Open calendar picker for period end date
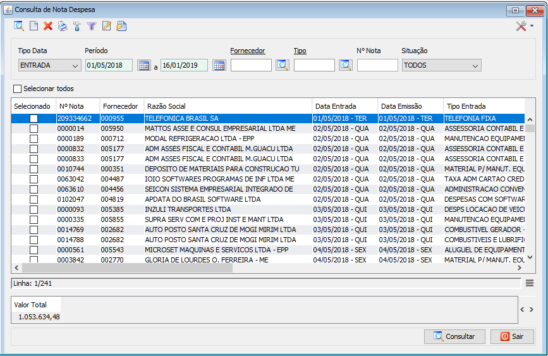The image size is (548, 356). 219,65
